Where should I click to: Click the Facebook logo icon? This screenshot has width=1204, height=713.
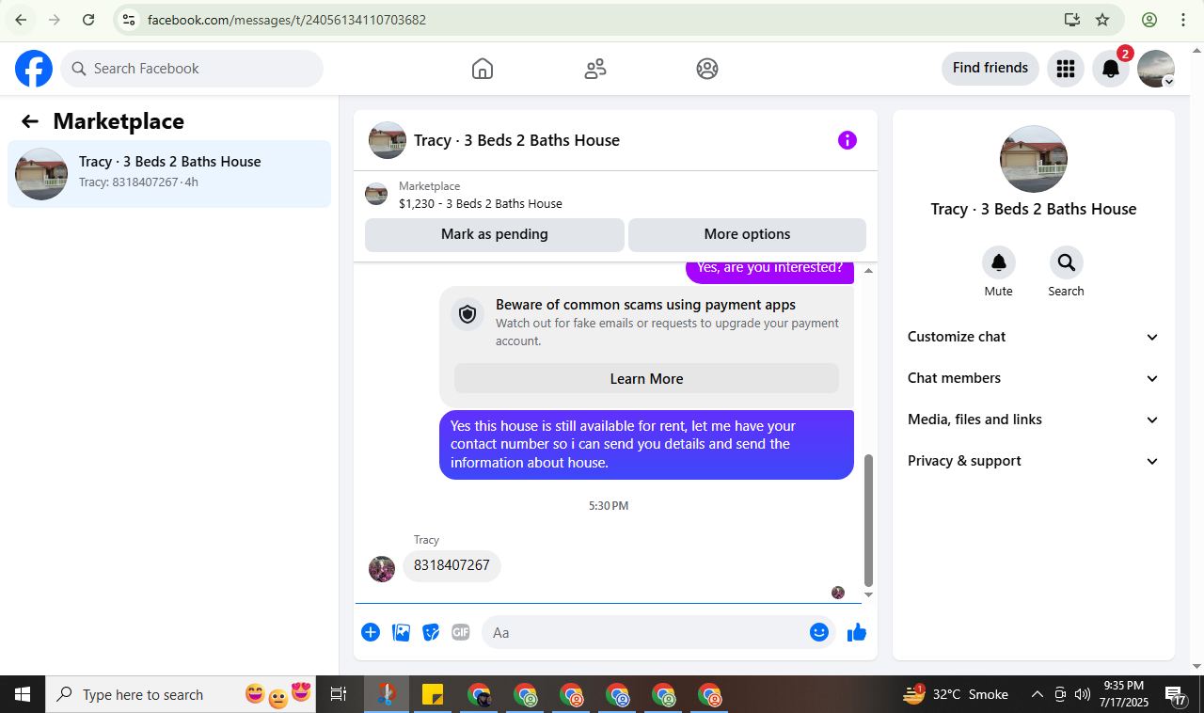[34, 69]
